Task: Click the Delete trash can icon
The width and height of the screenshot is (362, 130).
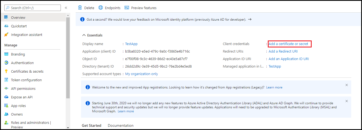Action: click(80, 8)
